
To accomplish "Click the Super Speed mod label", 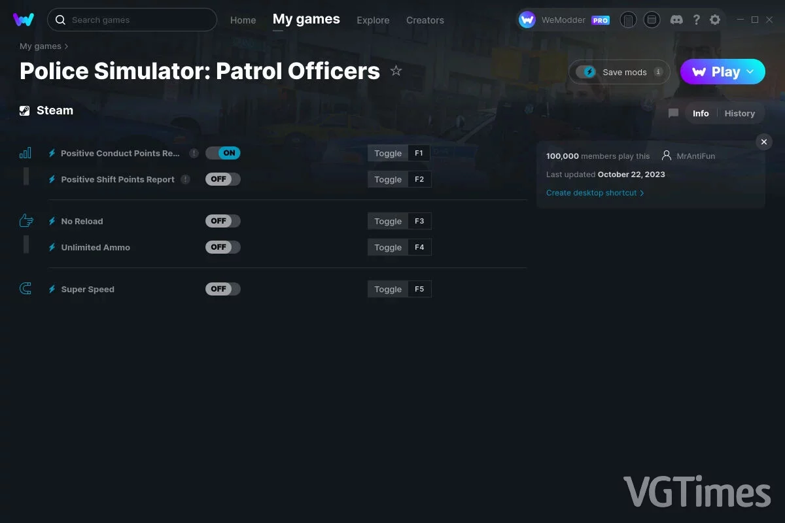I will point(88,289).
